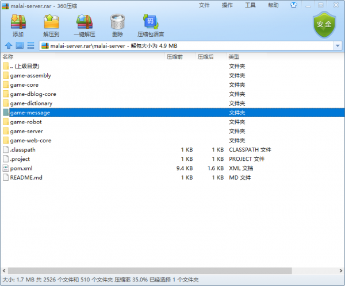345x286 pixels.
Task: Click the 添加 (Add) toolbar icon
Action: (x=18, y=22)
